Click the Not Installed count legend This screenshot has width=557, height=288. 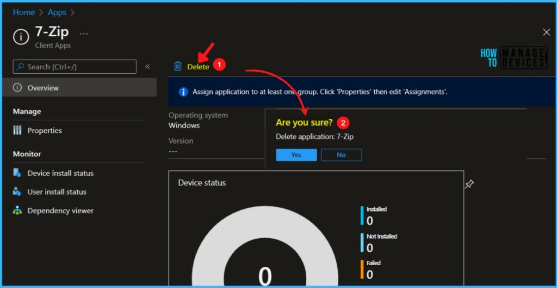(x=379, y=242)
